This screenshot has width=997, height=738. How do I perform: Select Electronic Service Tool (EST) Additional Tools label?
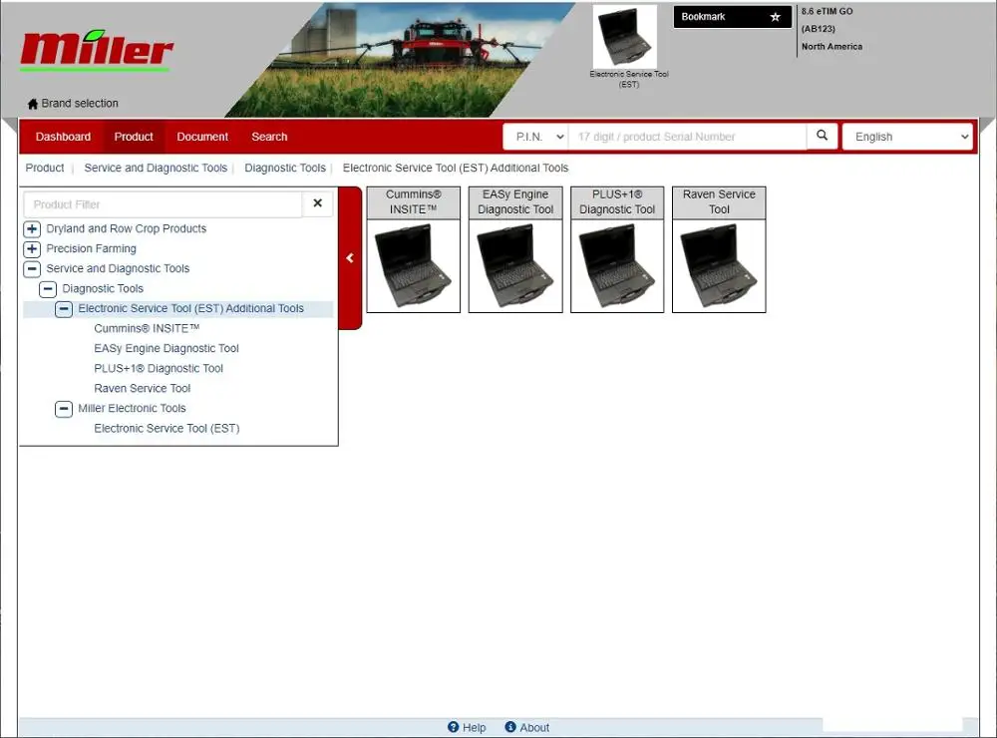190,308
